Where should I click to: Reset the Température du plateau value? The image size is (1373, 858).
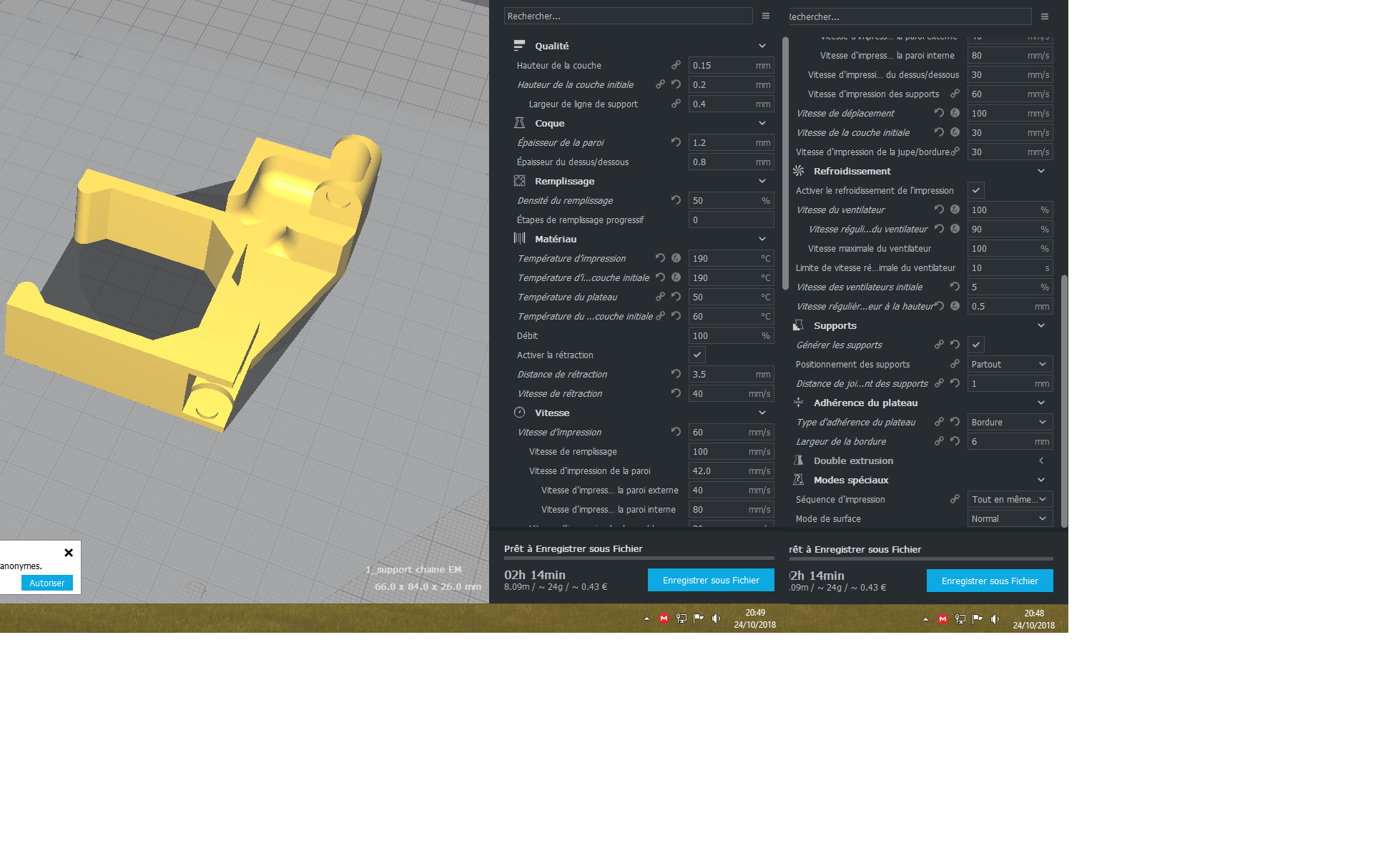[x=676, y=297]
